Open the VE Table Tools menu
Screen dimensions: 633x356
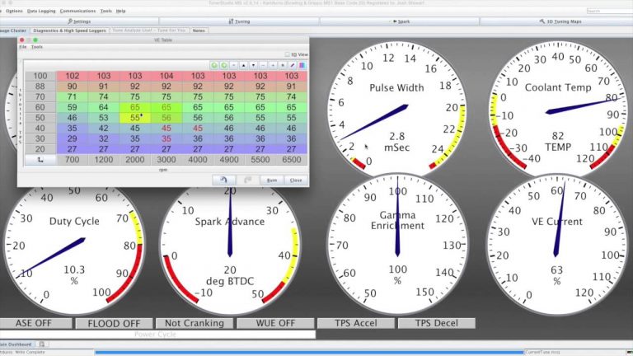(37, 47)
